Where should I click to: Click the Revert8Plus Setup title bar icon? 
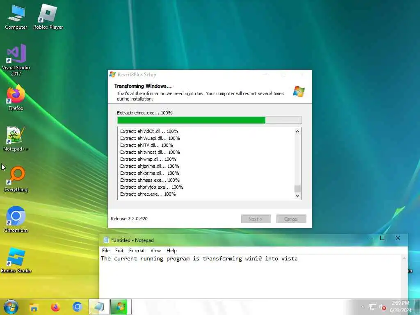(112, 75)
